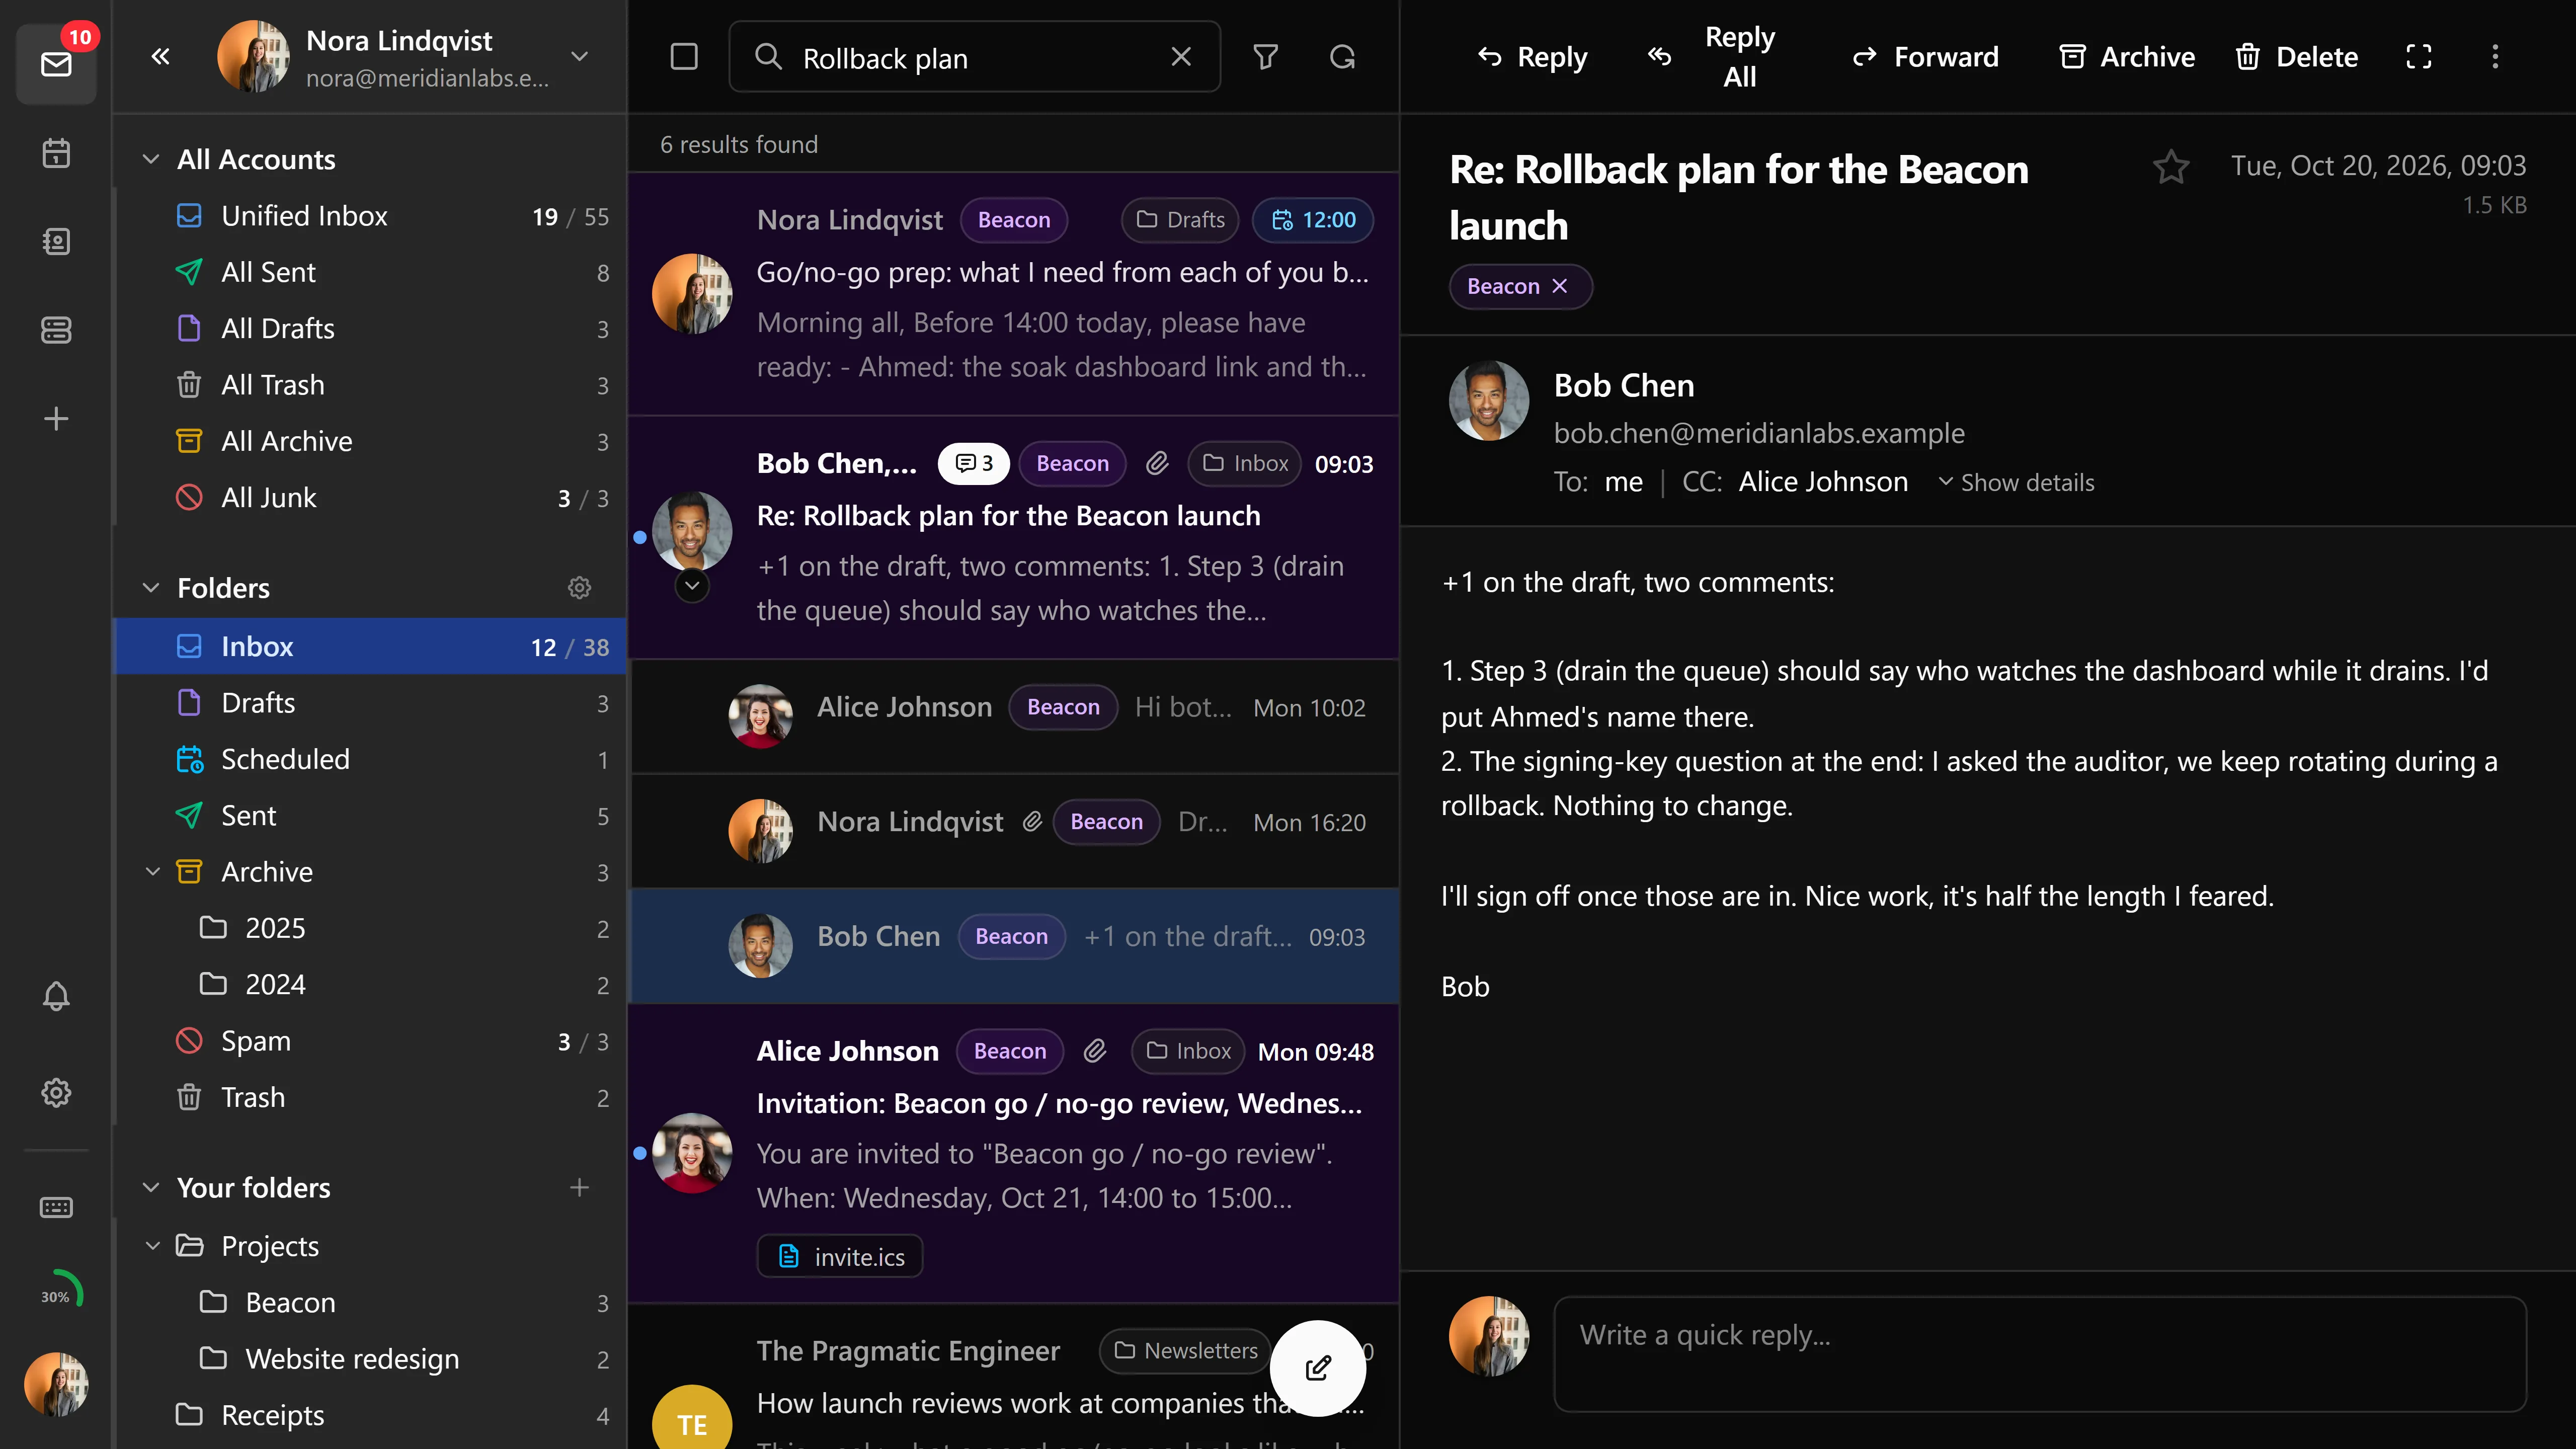Open the message filter funnel icon

click(x=1265, y=57)
